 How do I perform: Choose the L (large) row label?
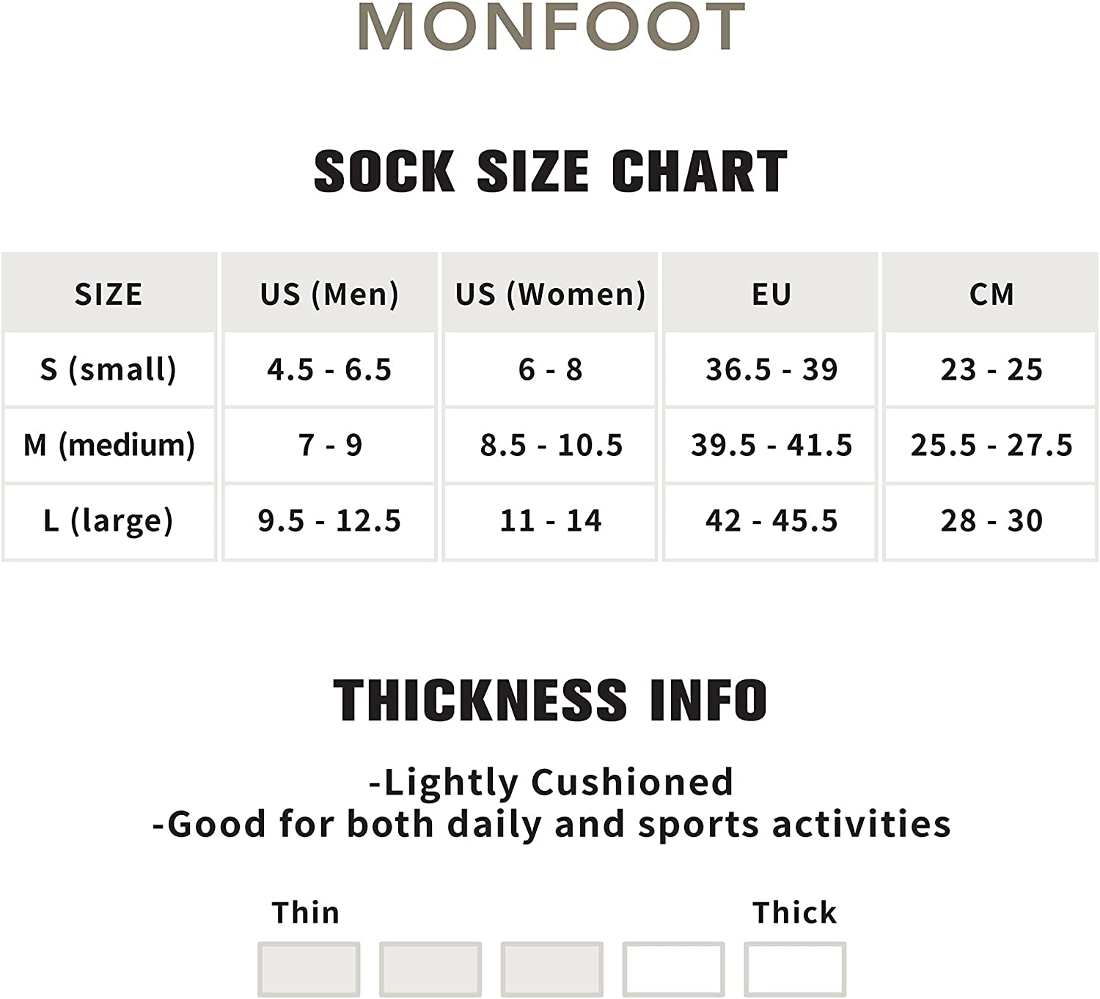click(109, 520)
